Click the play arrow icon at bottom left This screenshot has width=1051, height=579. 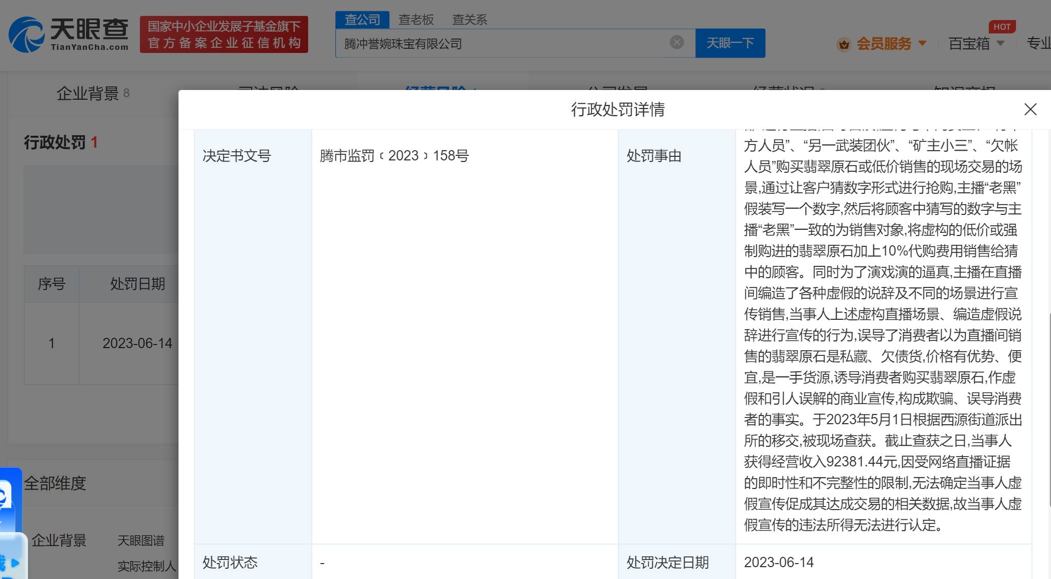click(15, 563)
